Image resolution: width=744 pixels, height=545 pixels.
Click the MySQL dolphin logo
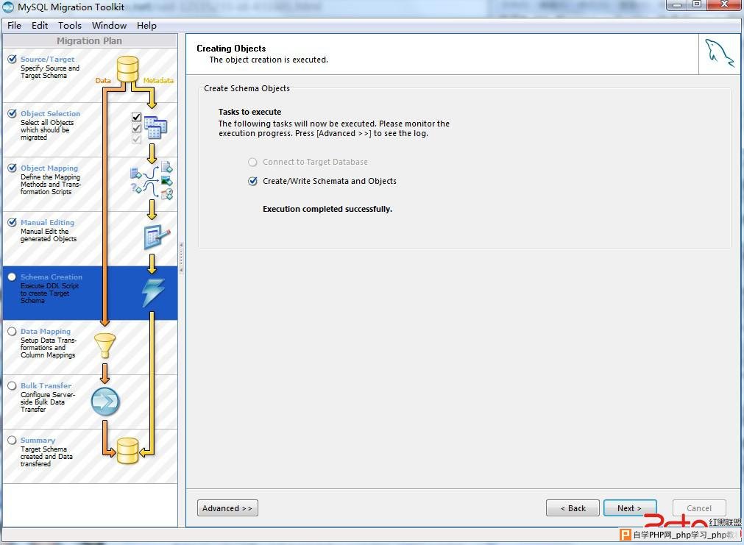[x=719, y=54]
